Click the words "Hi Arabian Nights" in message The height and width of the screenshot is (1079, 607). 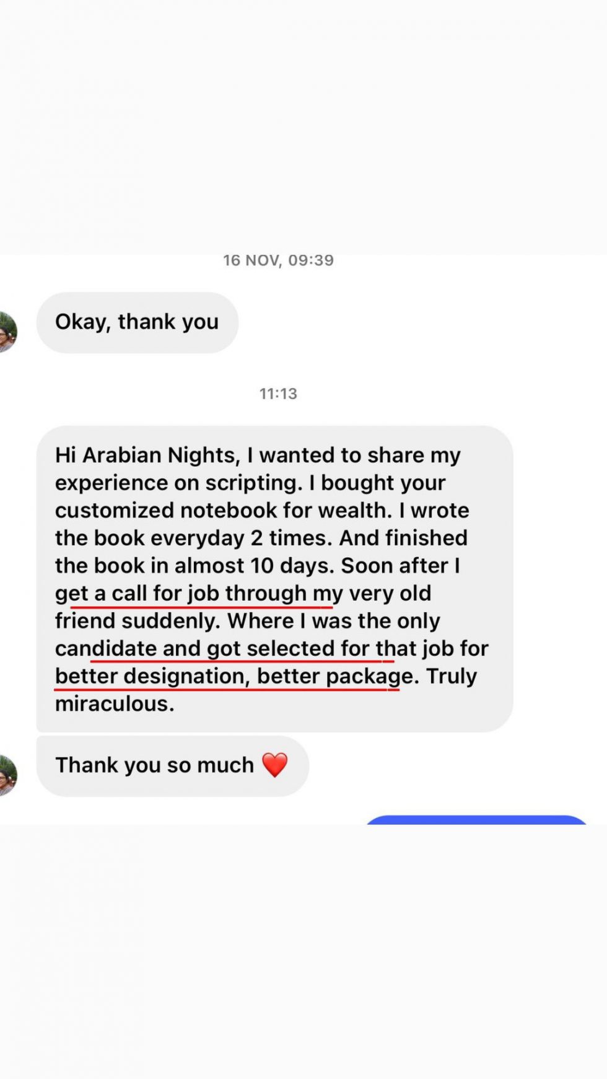[146, 455]
